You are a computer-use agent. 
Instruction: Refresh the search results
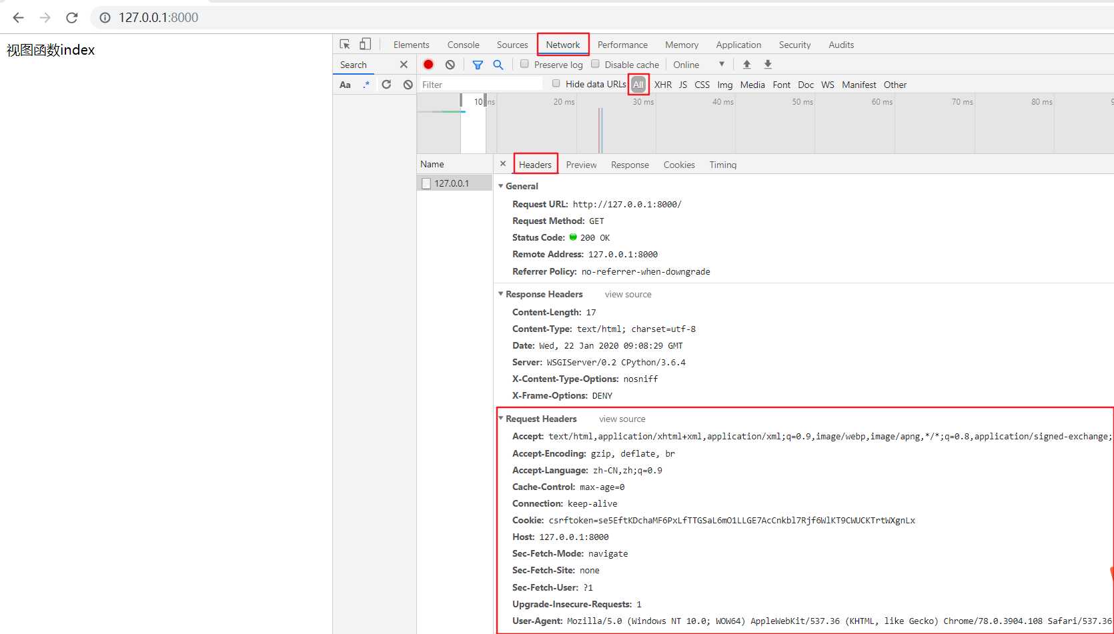(x=386, y=85)
